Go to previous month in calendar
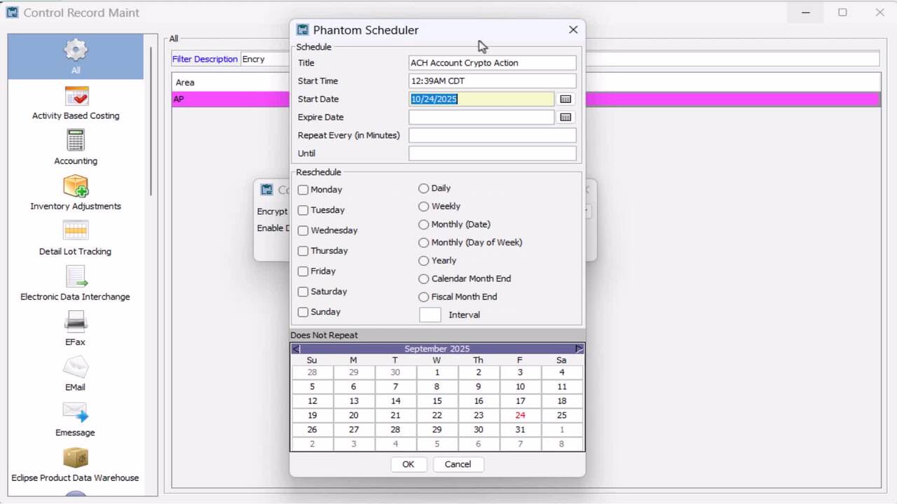This screenshot has width=897, height=504. (x=296, y=349)
